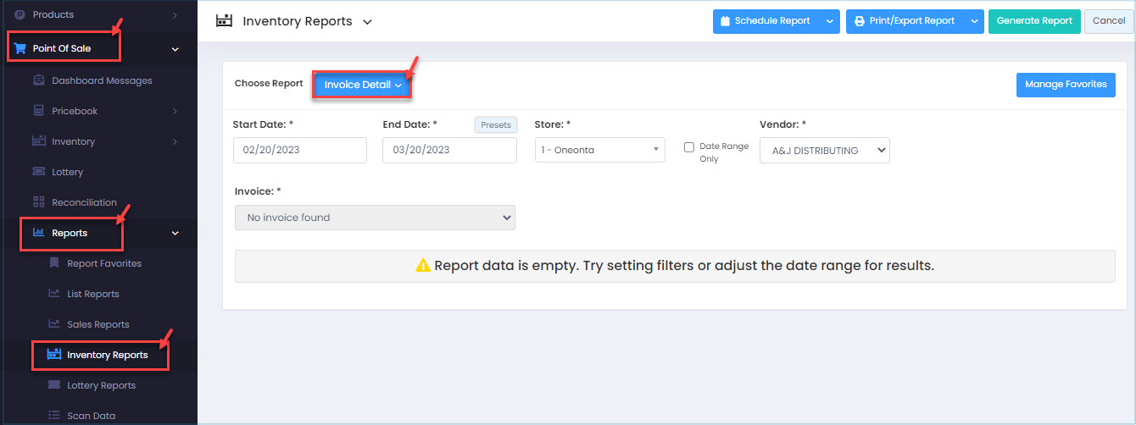This screenshot has height=425, width=1136.
Task: Click the calendar icon on Schedule Report
Action: [x=726, y=21]
